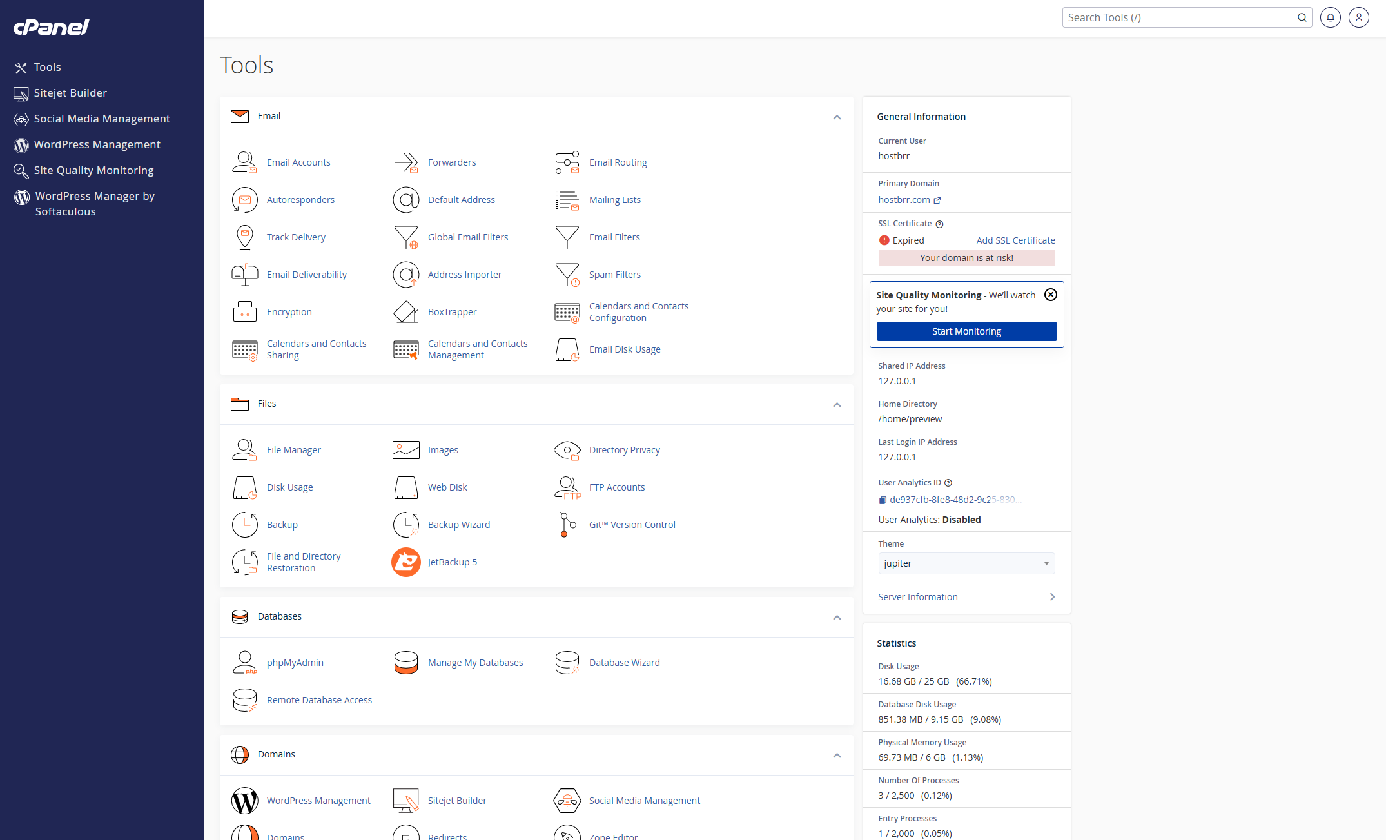Open the Directory Privacy eye icon
Image resolution: width=1386 pixels, height=840 pixels.
tap(567, 450)
